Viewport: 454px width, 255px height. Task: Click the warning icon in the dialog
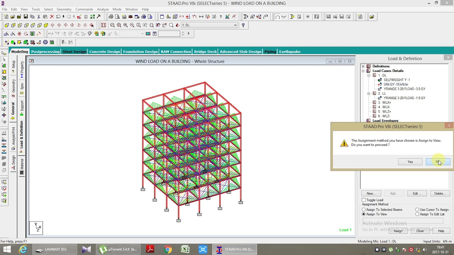click(344, 143)
